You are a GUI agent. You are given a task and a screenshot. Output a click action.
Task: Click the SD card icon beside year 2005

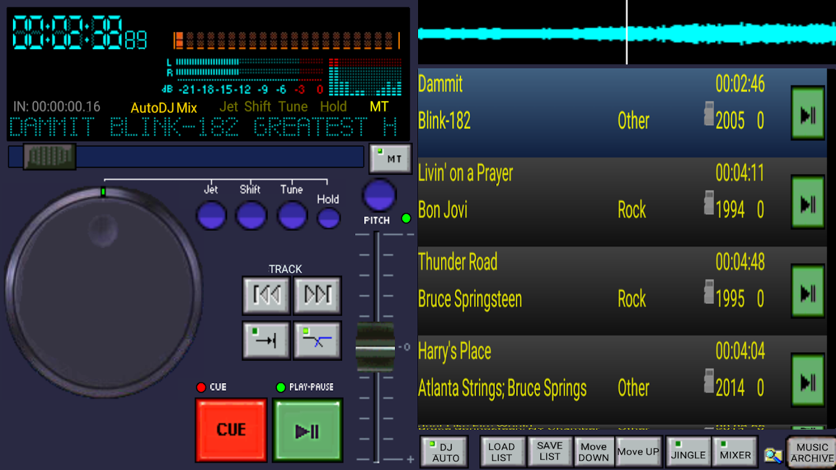709,113
